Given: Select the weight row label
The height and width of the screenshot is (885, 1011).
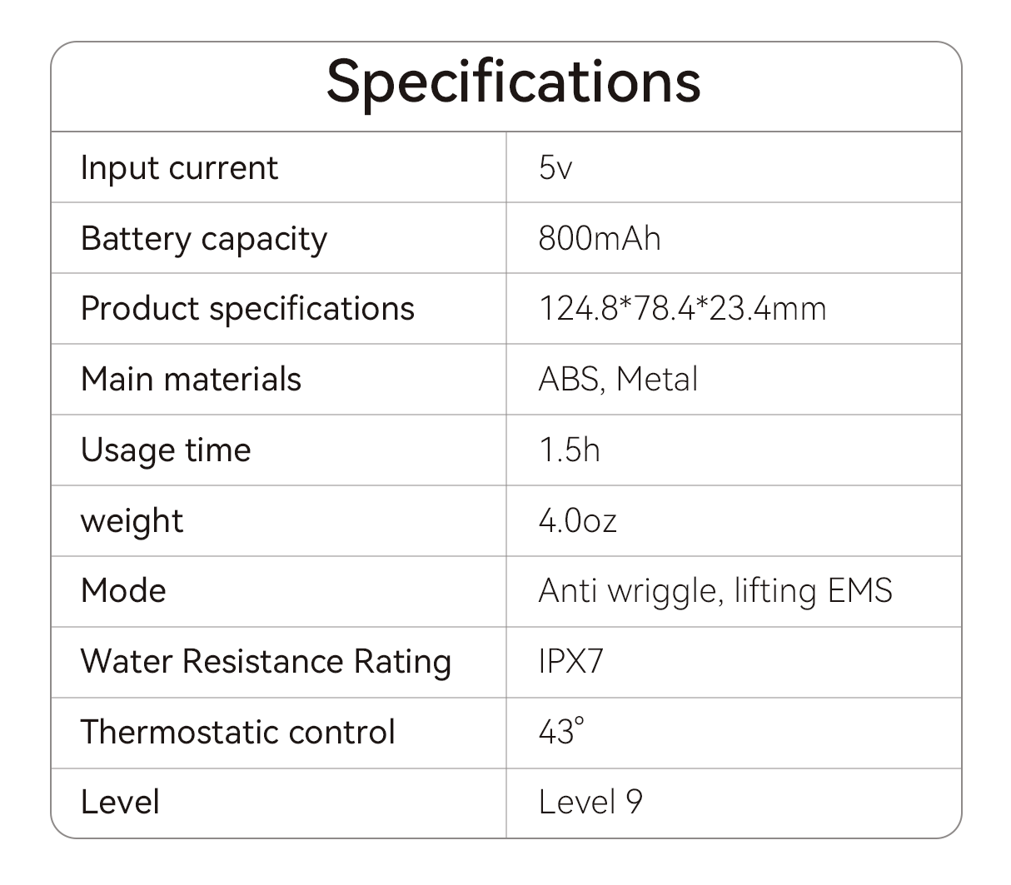Looking at the screenshot, I should 132,521.
